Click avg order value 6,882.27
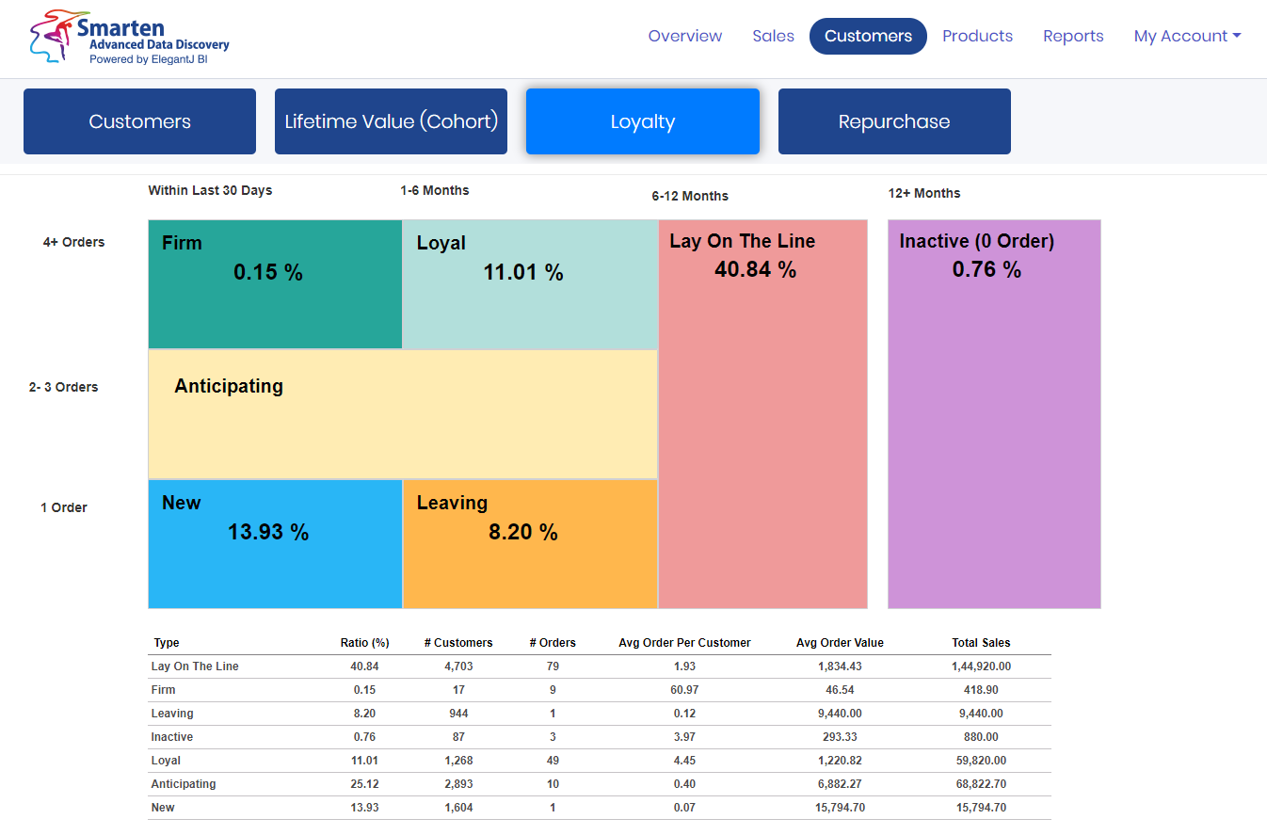 (840, 784)
